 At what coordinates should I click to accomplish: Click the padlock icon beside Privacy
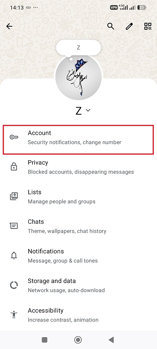(14, 167)
